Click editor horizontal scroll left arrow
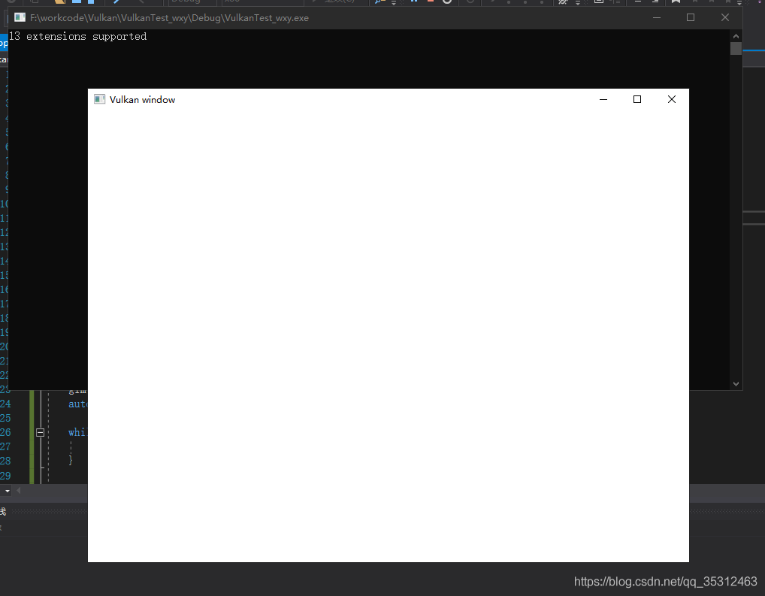Image resolution: width=765 pixels, height=596 pixels. click(x=20, y=490)
